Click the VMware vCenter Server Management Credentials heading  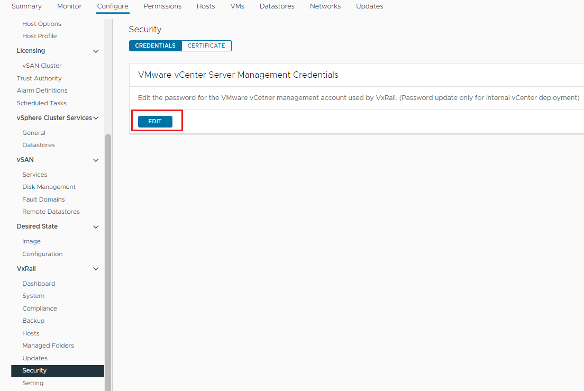click(x=238, y=75)
